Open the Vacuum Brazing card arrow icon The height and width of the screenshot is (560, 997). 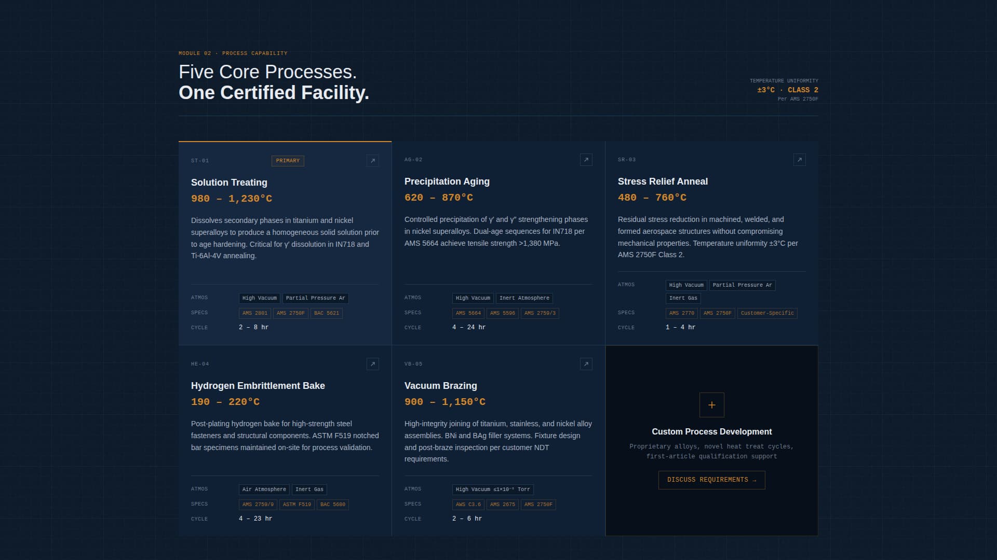pos(586,364)
